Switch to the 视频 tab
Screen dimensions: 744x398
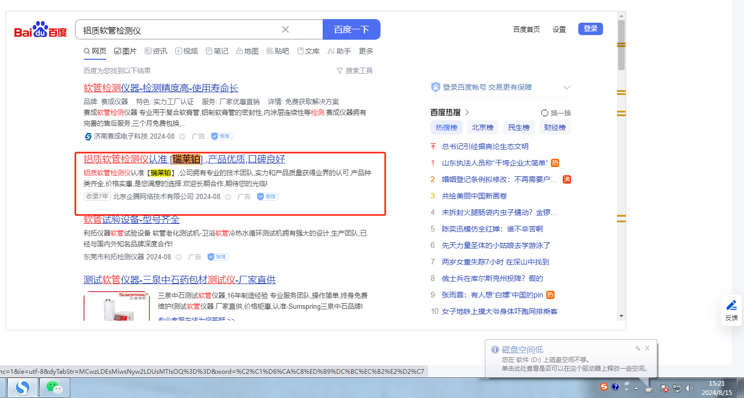pyautogui.click(x=186, y=51)
